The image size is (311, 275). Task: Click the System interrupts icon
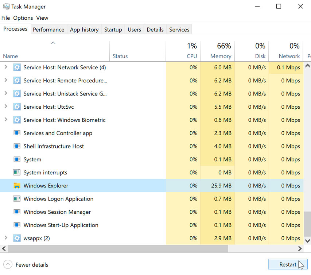pyautogui.click(x=17, y=172)
